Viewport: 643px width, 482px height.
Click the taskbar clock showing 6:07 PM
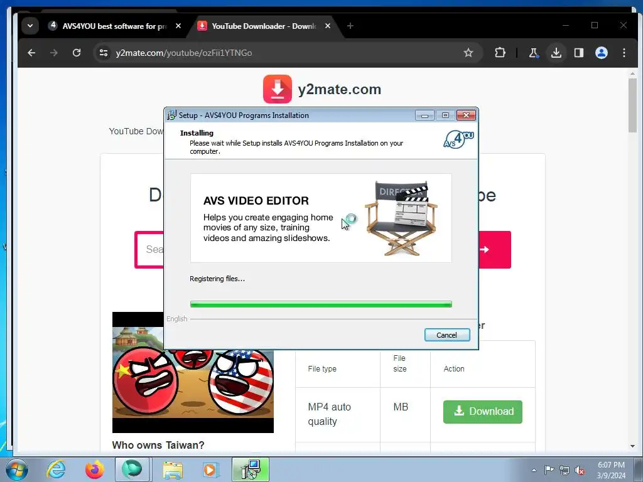click(611, 470)
